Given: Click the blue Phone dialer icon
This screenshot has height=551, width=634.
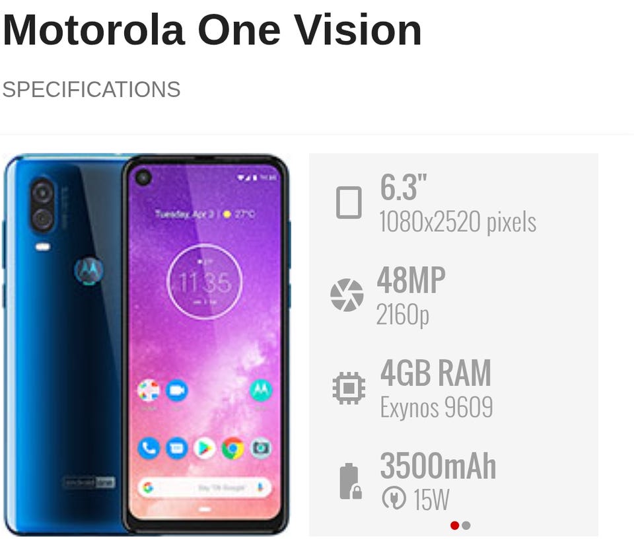Looking at the screenshot, I should point(149,448).
